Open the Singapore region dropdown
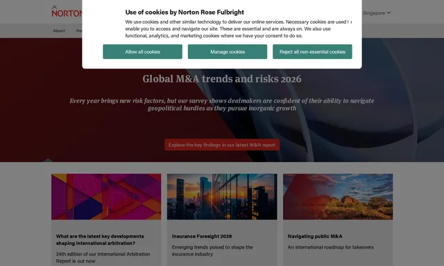The width and height of the screenshot is (444, 266). [x=377, y=13]
